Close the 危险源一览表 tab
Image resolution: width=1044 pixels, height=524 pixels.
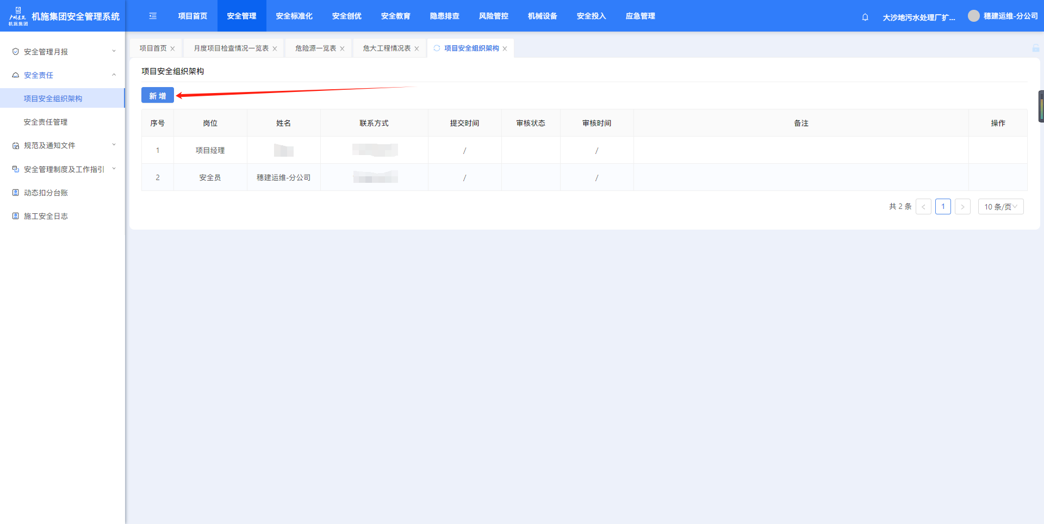tap(342, 49)
